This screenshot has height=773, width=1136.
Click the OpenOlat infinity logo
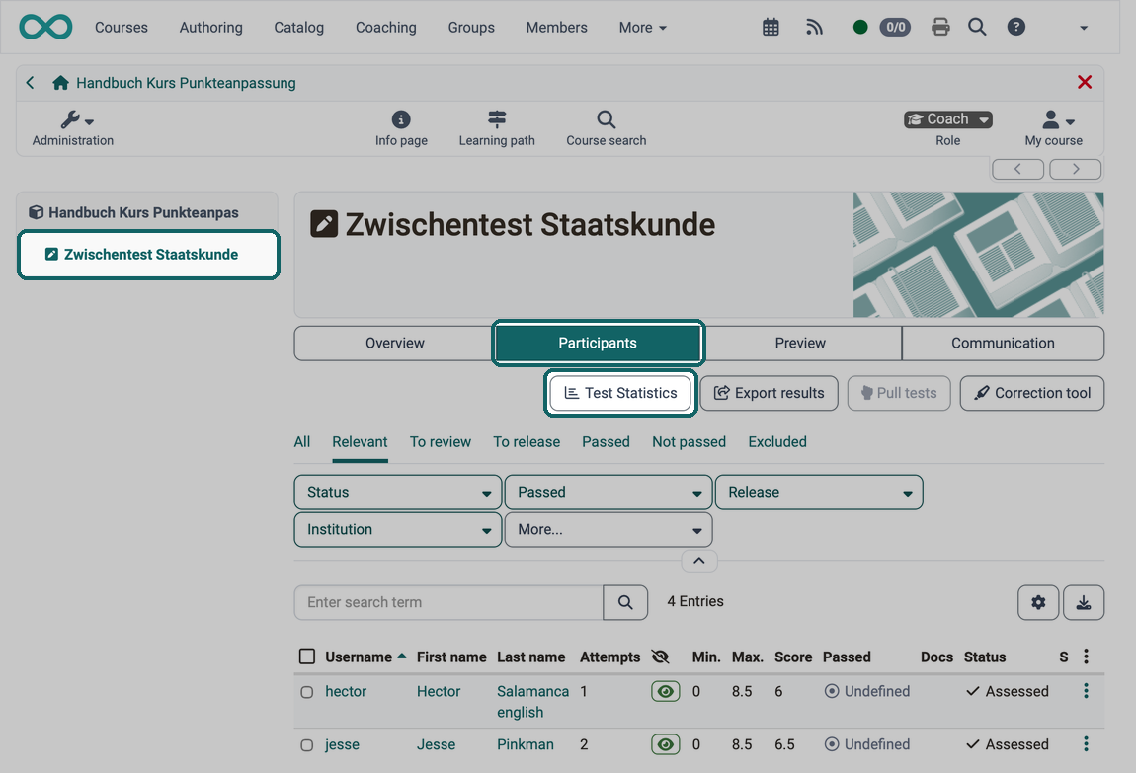point(45,27)
